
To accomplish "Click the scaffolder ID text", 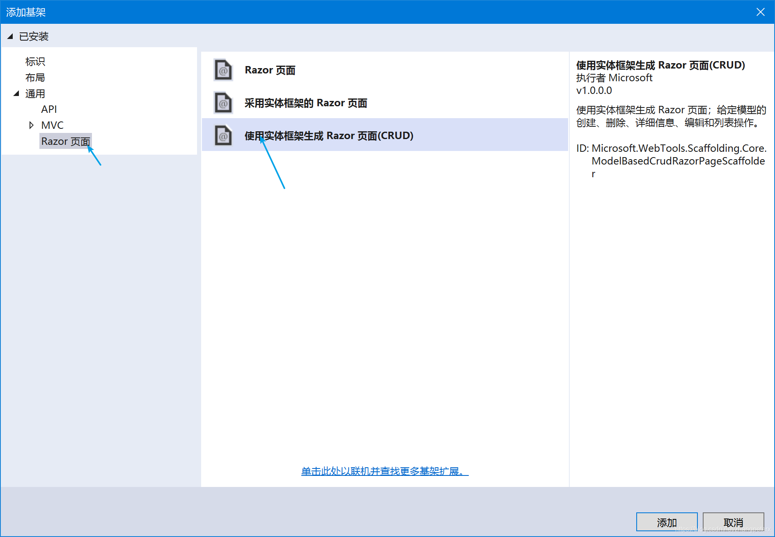I will click(672, 161).
